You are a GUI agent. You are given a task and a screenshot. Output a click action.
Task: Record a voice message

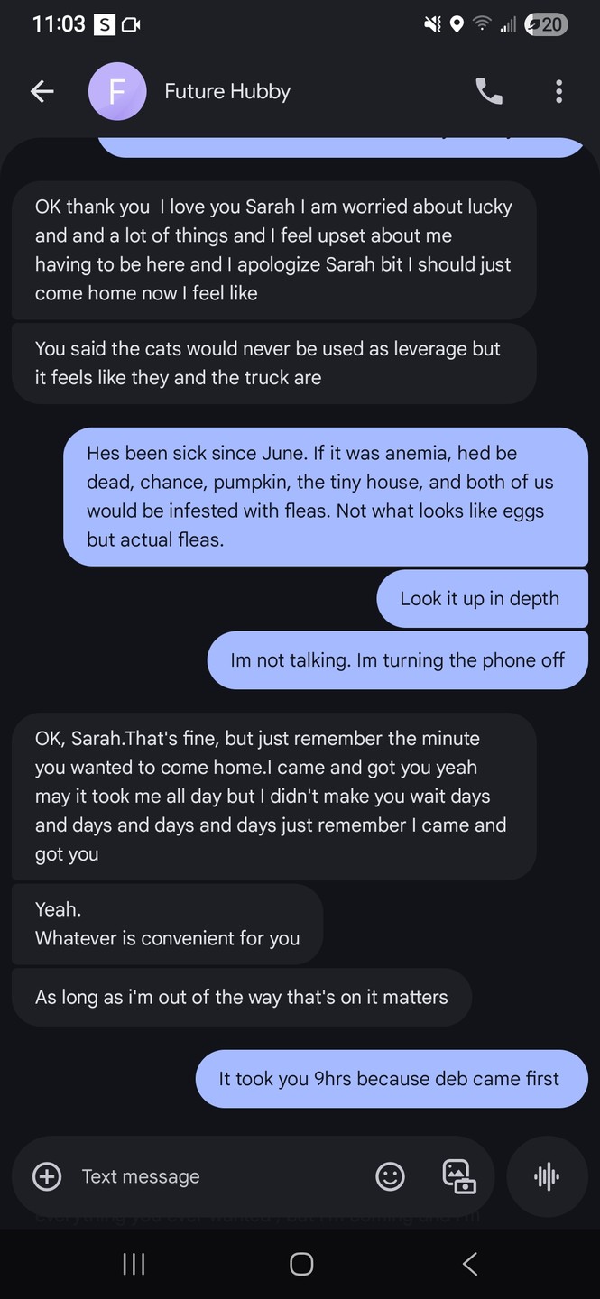coord(547,1176)
